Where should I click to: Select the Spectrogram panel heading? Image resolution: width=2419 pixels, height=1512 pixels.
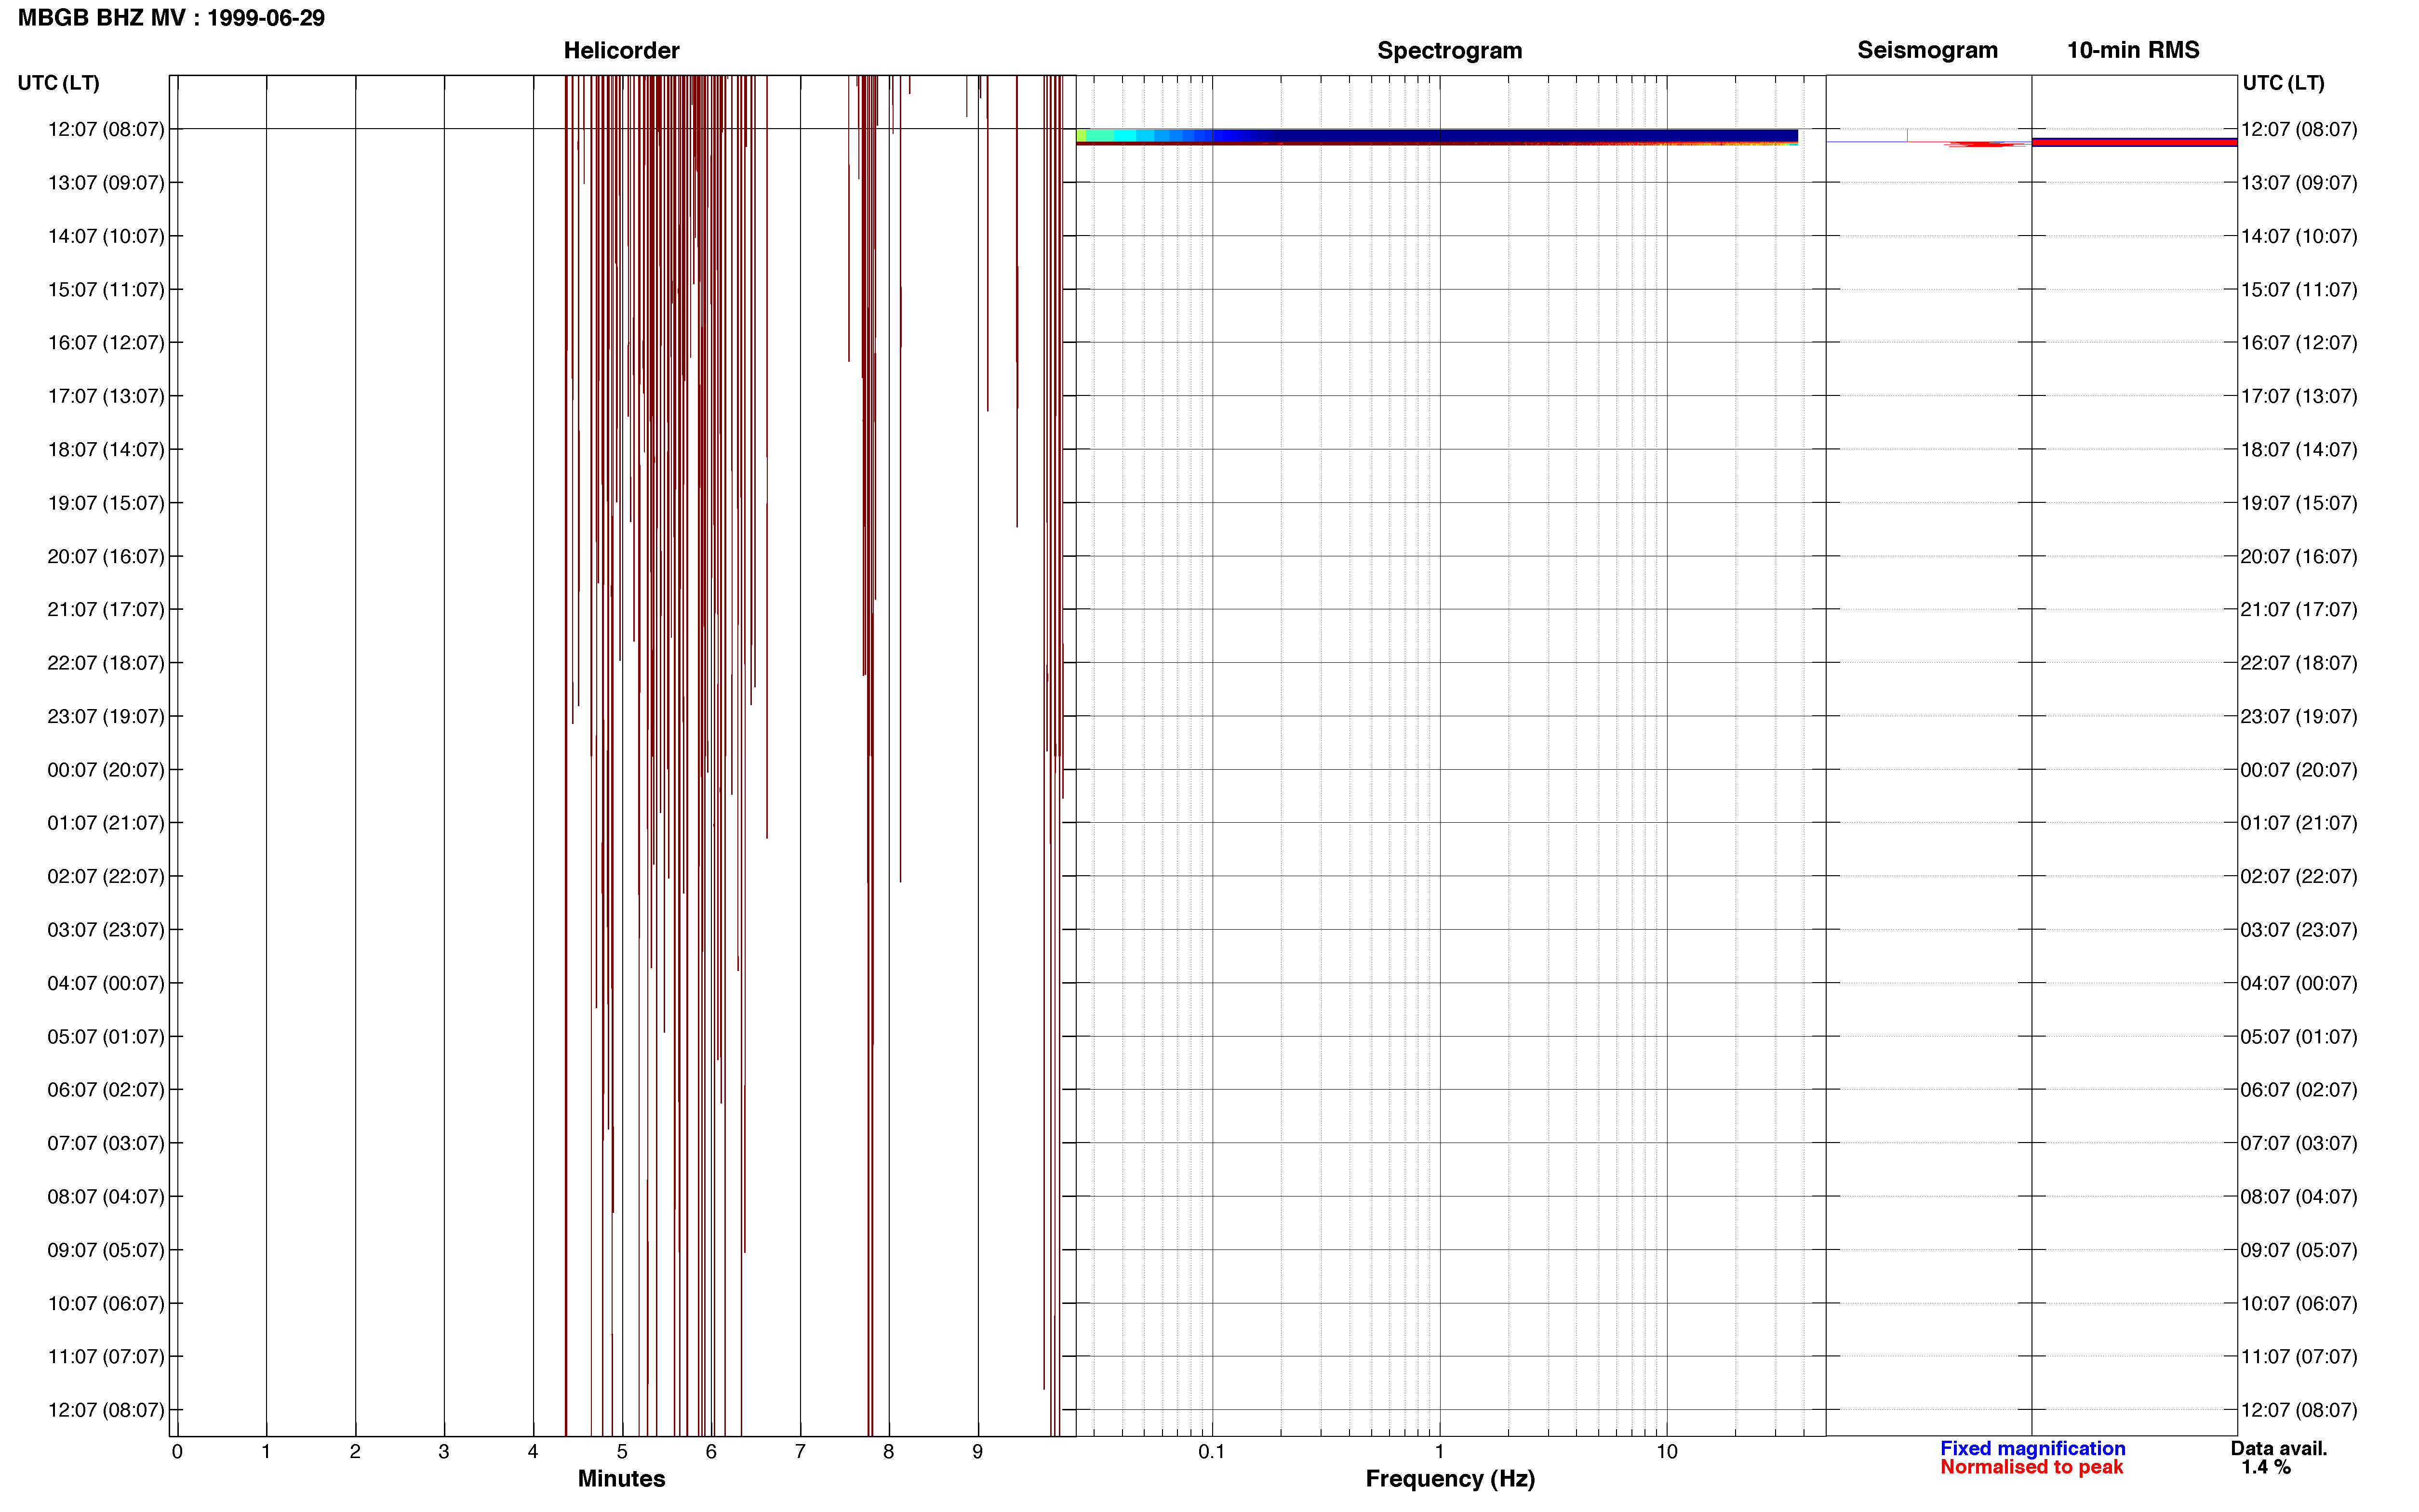tap(1450, 50)
